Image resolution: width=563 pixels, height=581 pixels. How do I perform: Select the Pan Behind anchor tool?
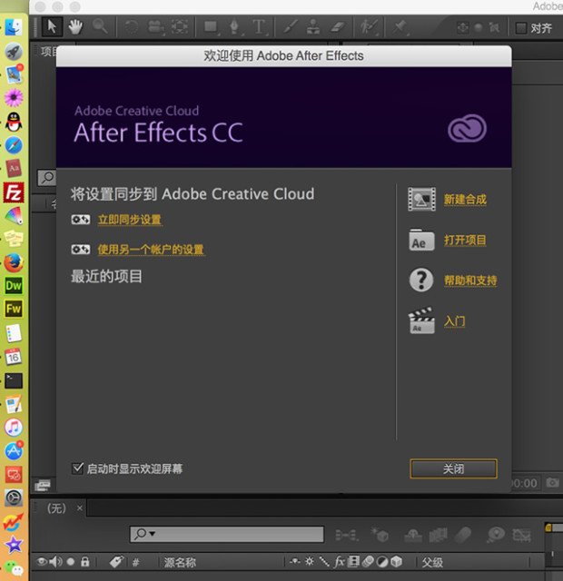[180, 27]
